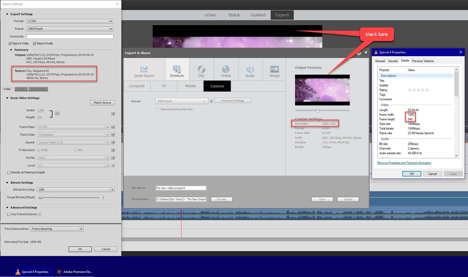The image size is (468, 277).
Task: Choose the Disc export icon
Action: pyautogui.click(x=201, y=69)
